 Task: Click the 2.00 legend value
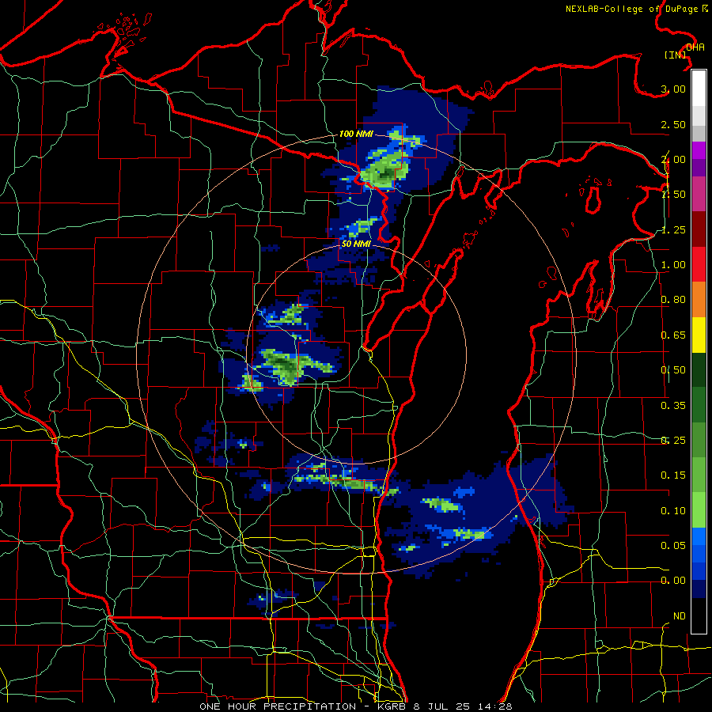click(673, 159)
